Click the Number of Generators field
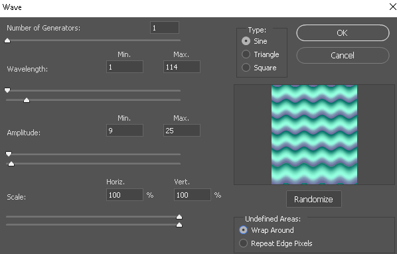The width and height of the screenshot is (397, 254). coord(165,28)
